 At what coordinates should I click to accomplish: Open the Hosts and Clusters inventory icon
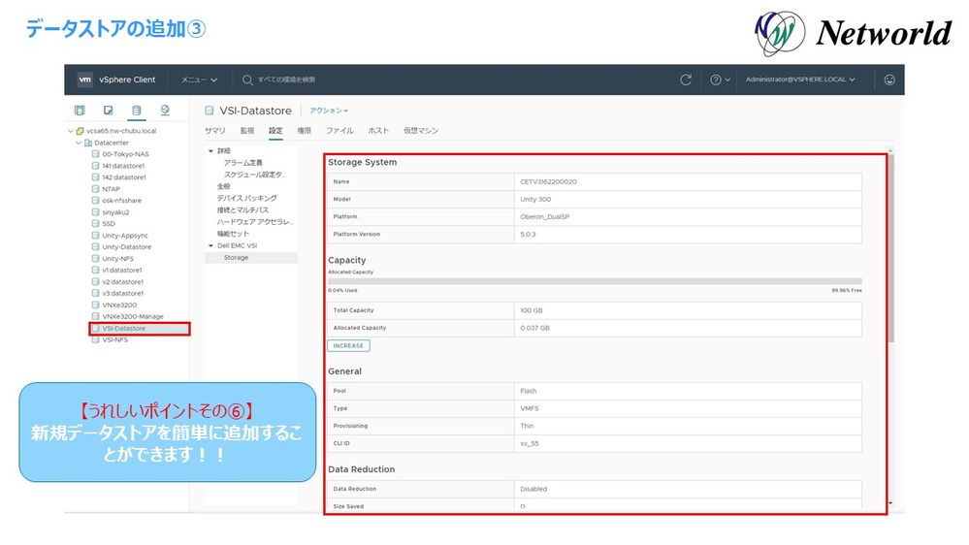pyautogui.click(x=80, y=110)
